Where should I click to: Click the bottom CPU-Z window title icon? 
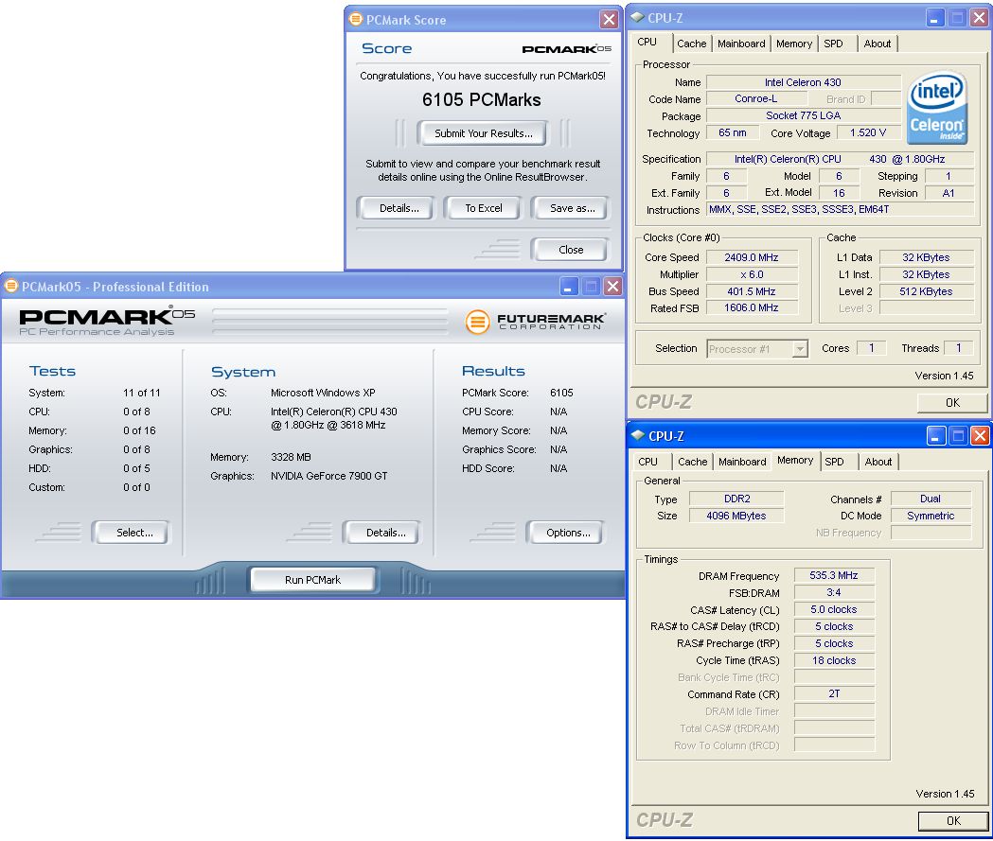(638, 435)
